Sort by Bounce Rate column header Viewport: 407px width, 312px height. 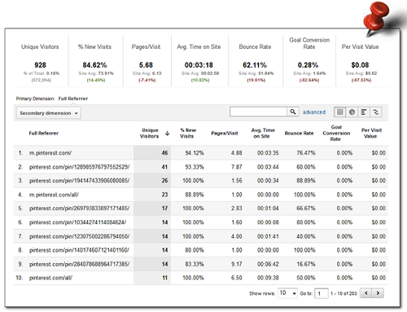coord(299,133)
